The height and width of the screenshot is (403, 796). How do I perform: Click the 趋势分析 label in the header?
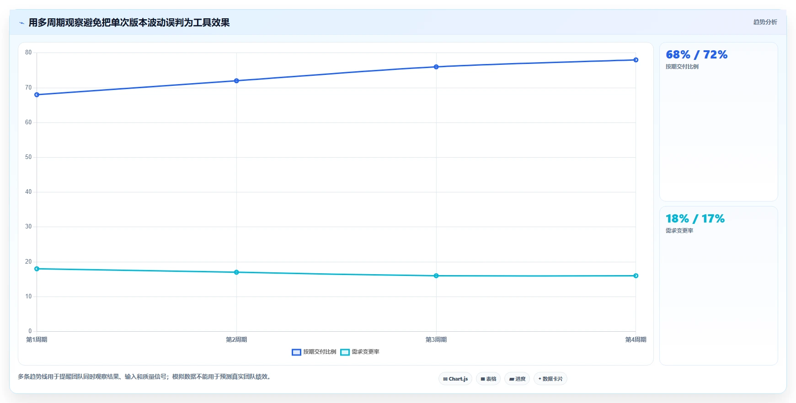(765, 22)
